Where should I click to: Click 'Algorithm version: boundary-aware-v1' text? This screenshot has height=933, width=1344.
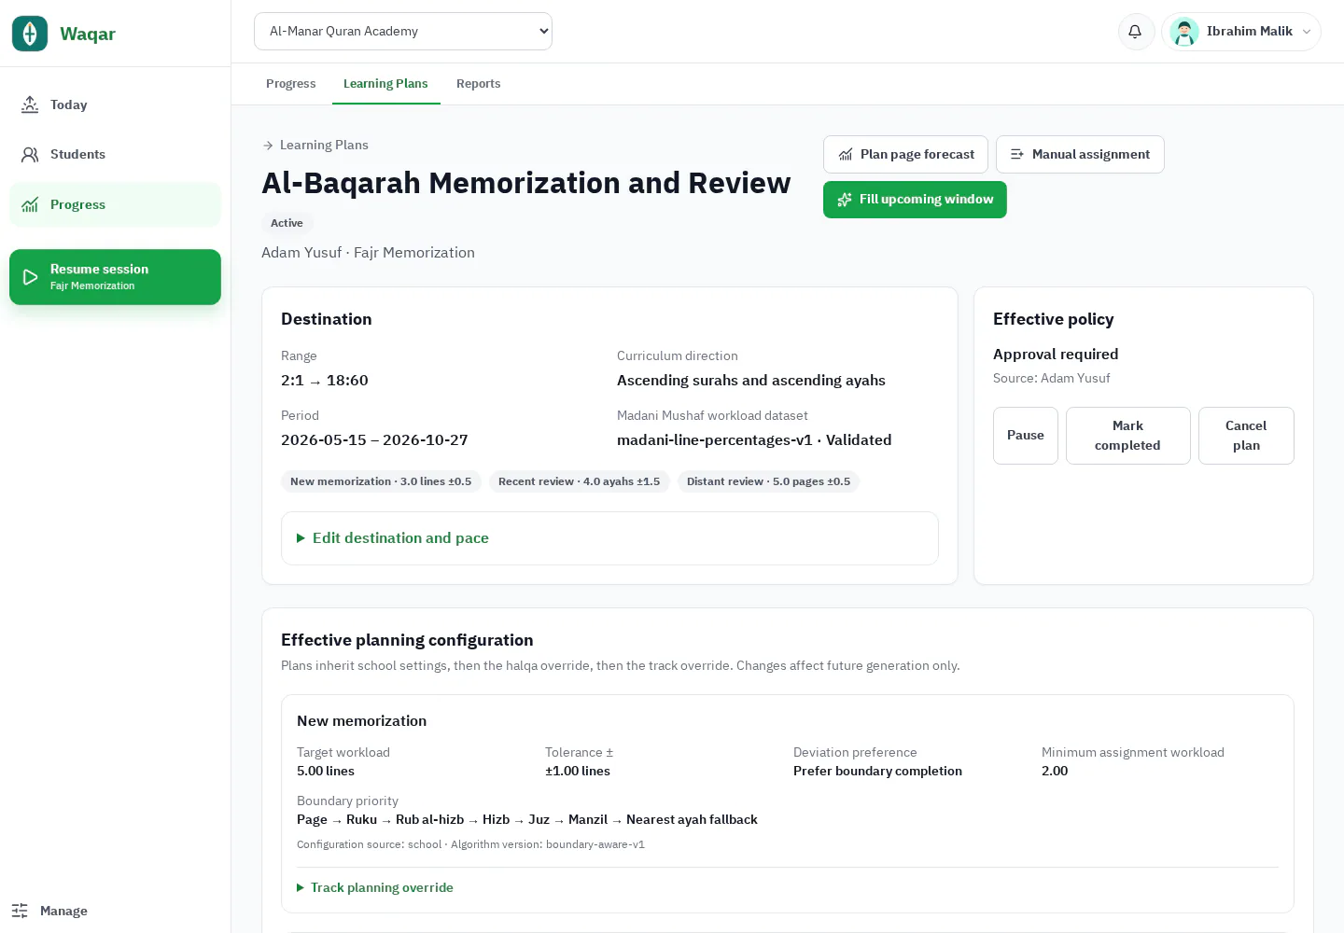548,845
